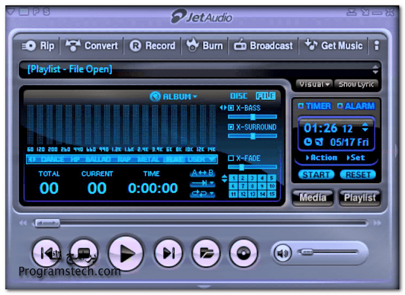The height and width of the screenshot is (295, 405).
Task: Open the Convert audio tool
Action: (x=91, y=45)
